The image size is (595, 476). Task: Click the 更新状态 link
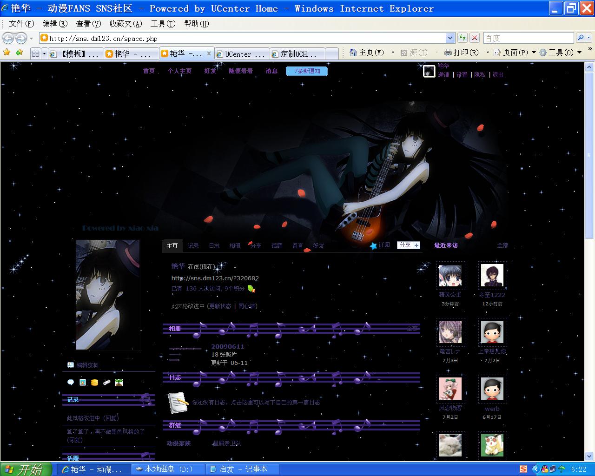point(220,306)
